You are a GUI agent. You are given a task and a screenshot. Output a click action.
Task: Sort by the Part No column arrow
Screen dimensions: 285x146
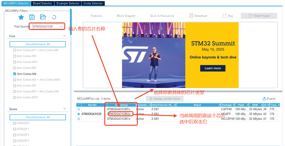(x=99, y=105)
